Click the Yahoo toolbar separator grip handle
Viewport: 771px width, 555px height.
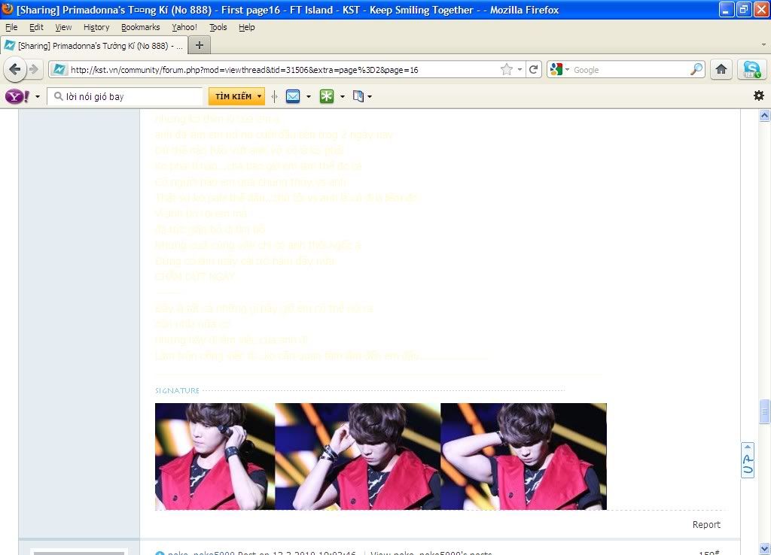pyautogui.click(x=274, y=96)
